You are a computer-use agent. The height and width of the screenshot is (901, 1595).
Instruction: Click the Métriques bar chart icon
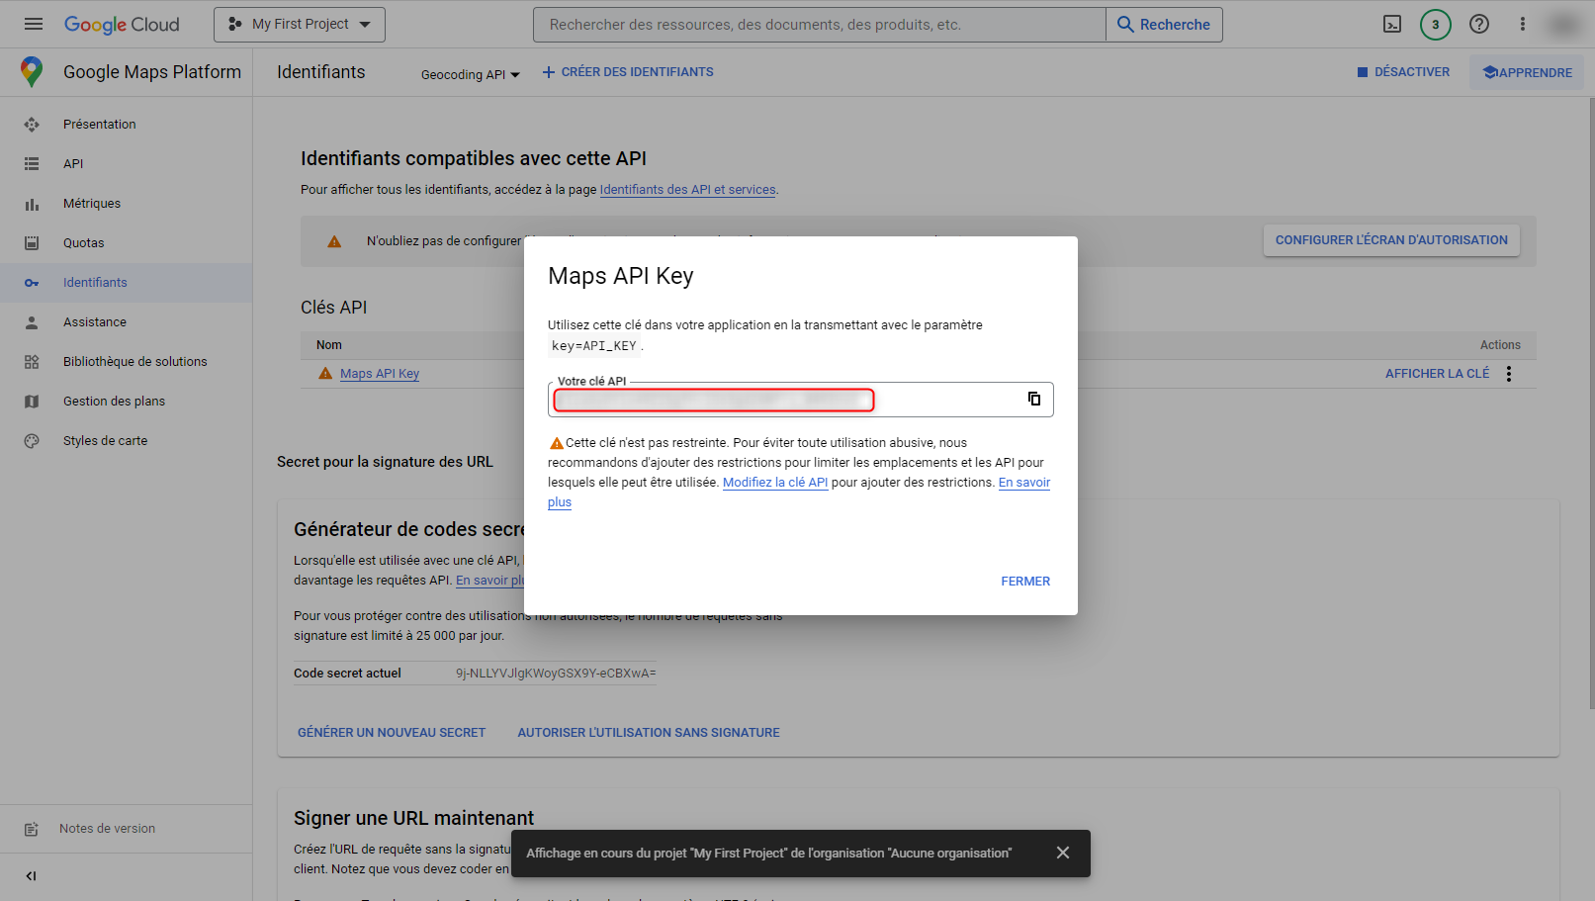point(32,204)
